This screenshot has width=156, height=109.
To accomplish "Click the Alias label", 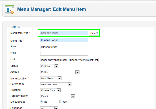I will pos(13,46).
